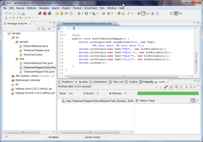Image resolution: width=203 pixels, height=142 pixels.
Task: Click the New Java Class icon
Action: pos(109,13)
